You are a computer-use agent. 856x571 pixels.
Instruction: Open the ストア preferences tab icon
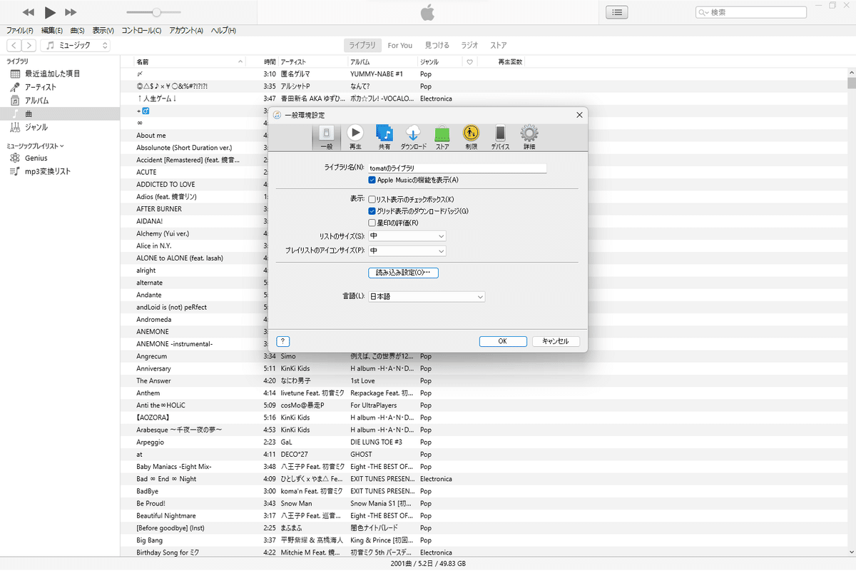[442, 137]
